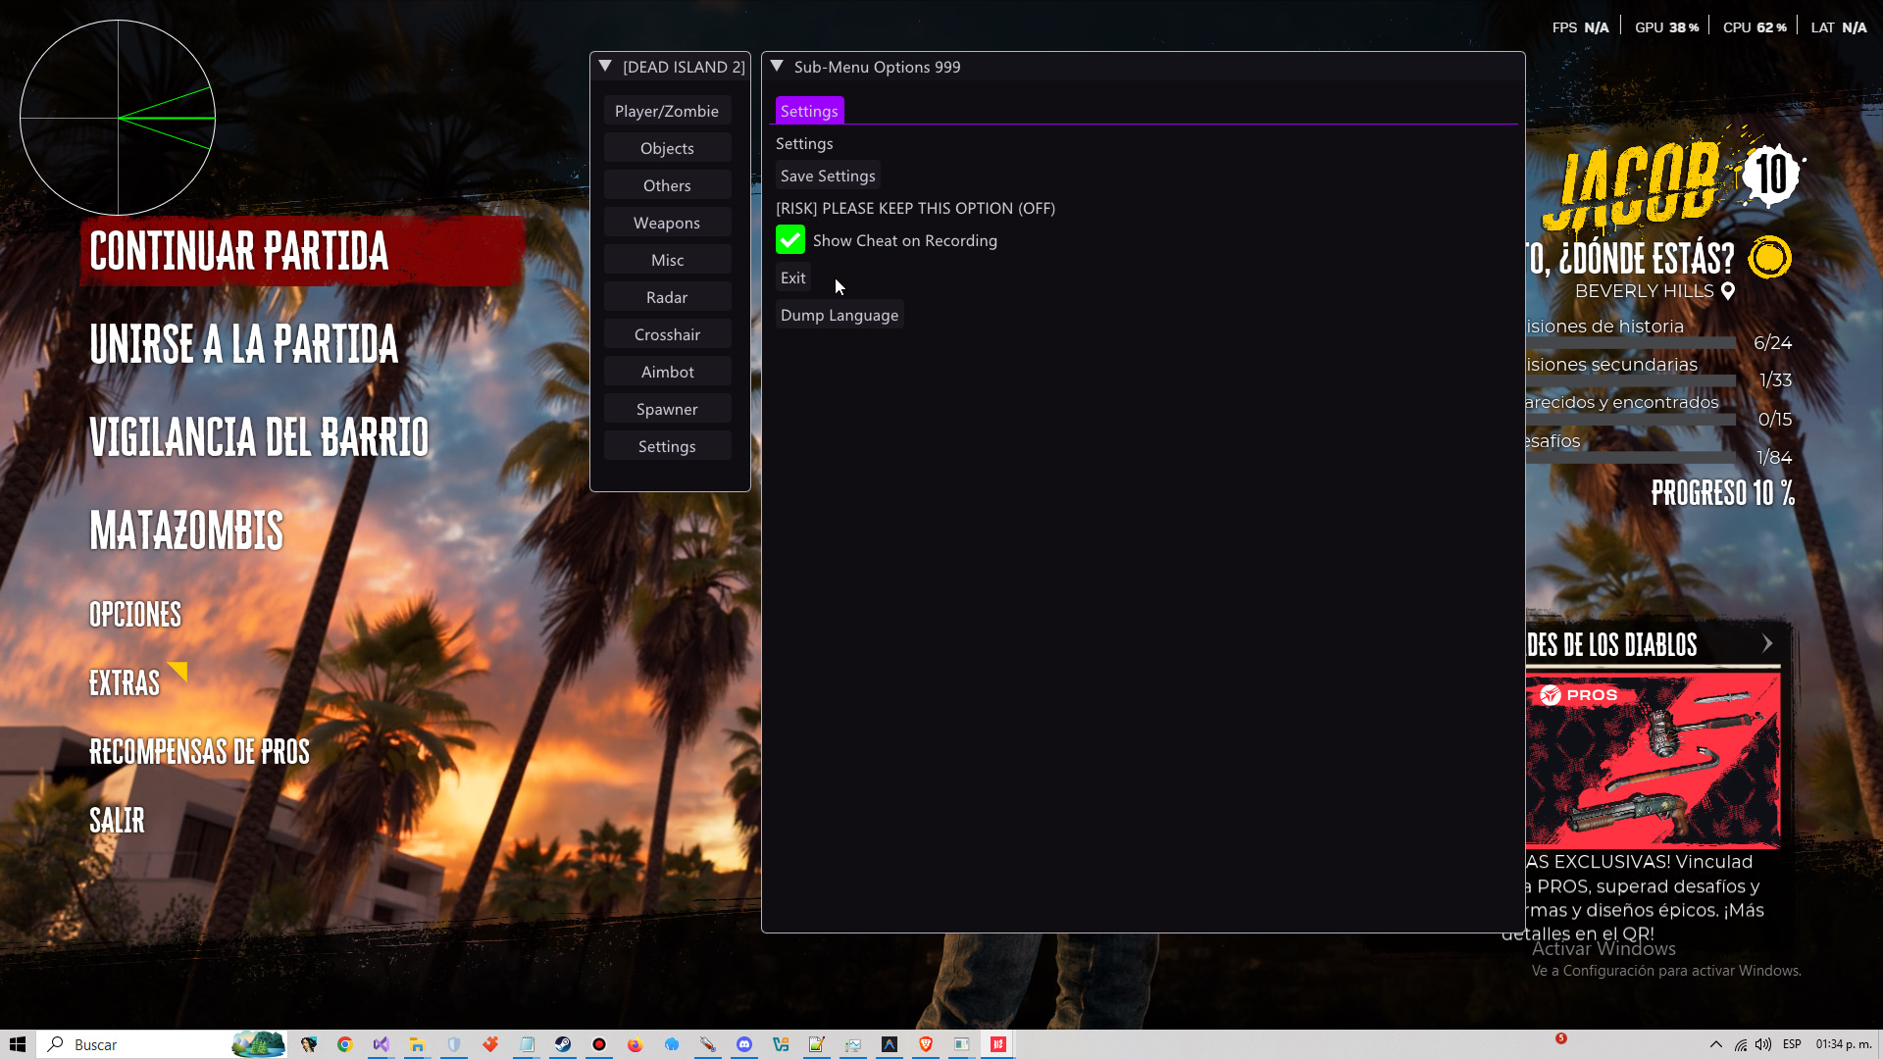Click the yellow QR badge beside ¿DÓNDE ESTÁS?
The height and width of the screenshot is (1059, 1883).
(x=1769, y=258)
